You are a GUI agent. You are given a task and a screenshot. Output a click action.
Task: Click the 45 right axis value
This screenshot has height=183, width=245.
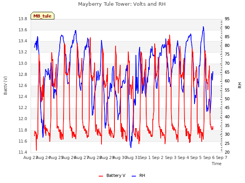(227, 108)
